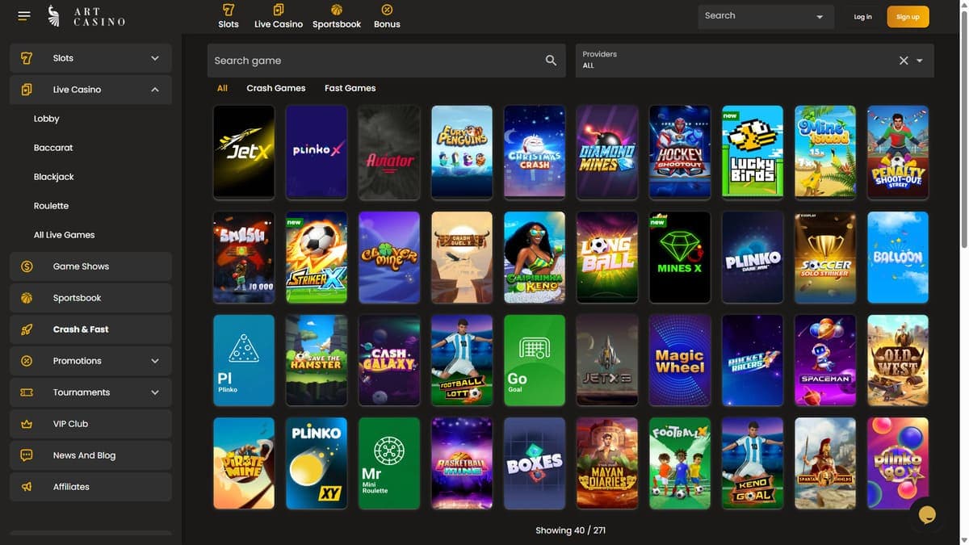The height and width of the screenshot is (545, 969).
Task: Open the Diamond Mines game thumbnail
Action: point(607,152)
